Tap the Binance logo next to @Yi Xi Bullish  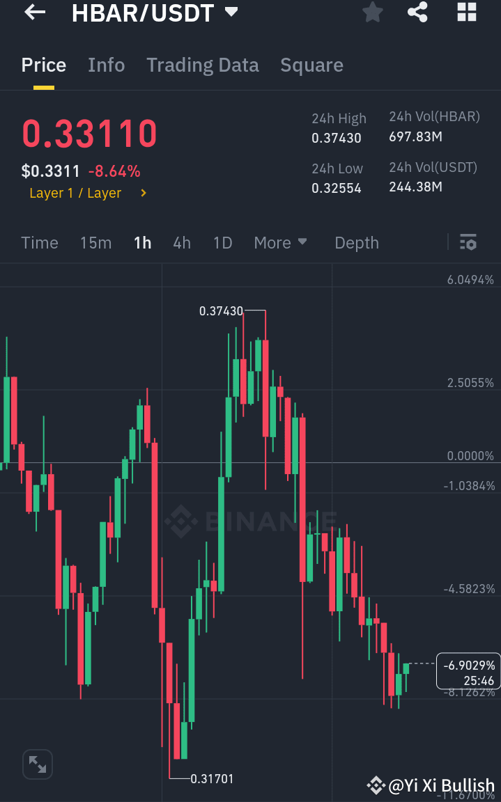376,785
